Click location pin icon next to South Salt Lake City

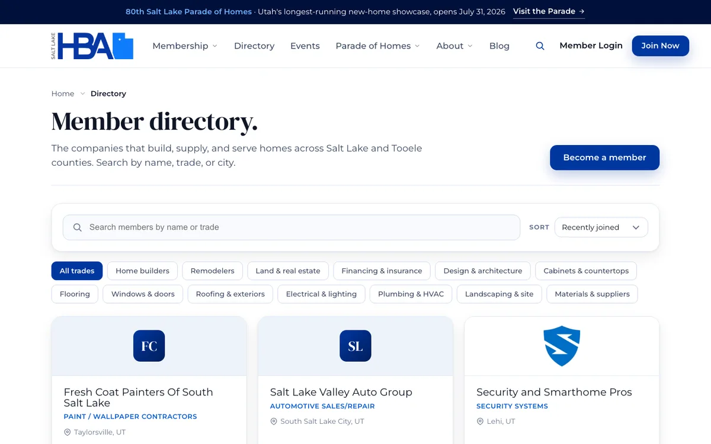274,422
